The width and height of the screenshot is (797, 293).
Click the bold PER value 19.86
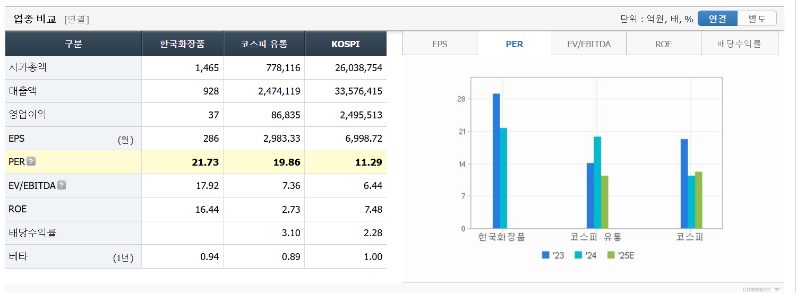tap(287, 162)
